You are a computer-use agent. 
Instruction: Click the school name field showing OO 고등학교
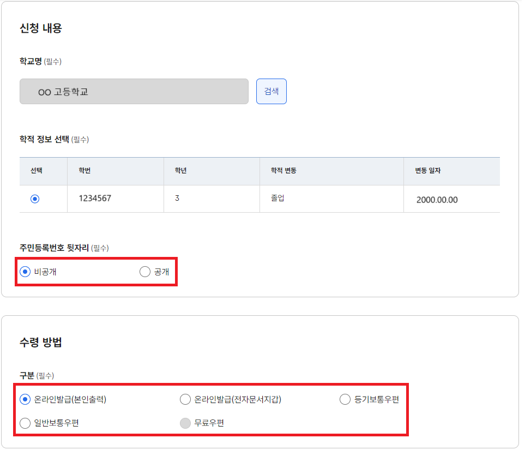coord(134,92)
